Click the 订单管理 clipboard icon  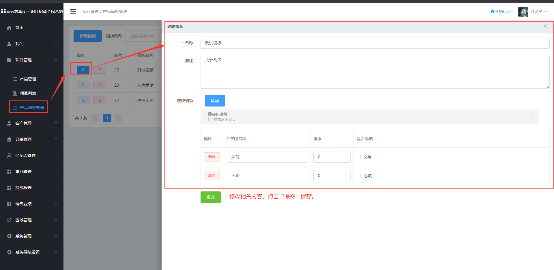9,139
